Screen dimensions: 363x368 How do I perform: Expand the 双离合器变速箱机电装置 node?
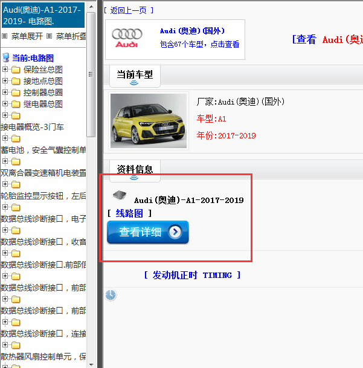pos(5,161)
